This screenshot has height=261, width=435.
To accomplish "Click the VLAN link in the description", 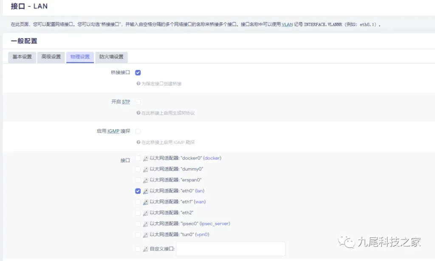I will 287,25.
